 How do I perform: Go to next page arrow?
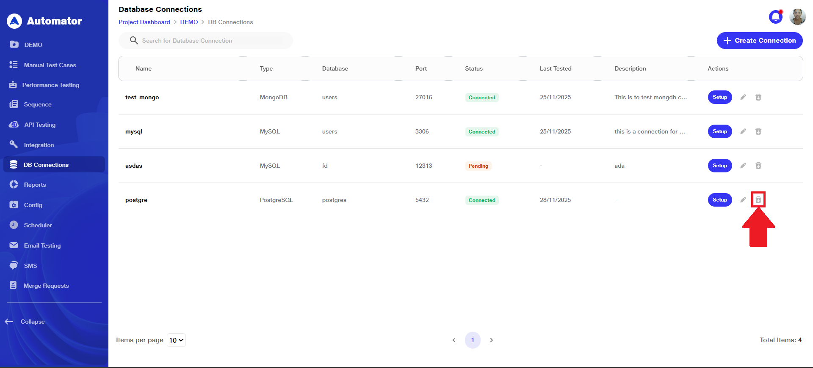point(491,340)
